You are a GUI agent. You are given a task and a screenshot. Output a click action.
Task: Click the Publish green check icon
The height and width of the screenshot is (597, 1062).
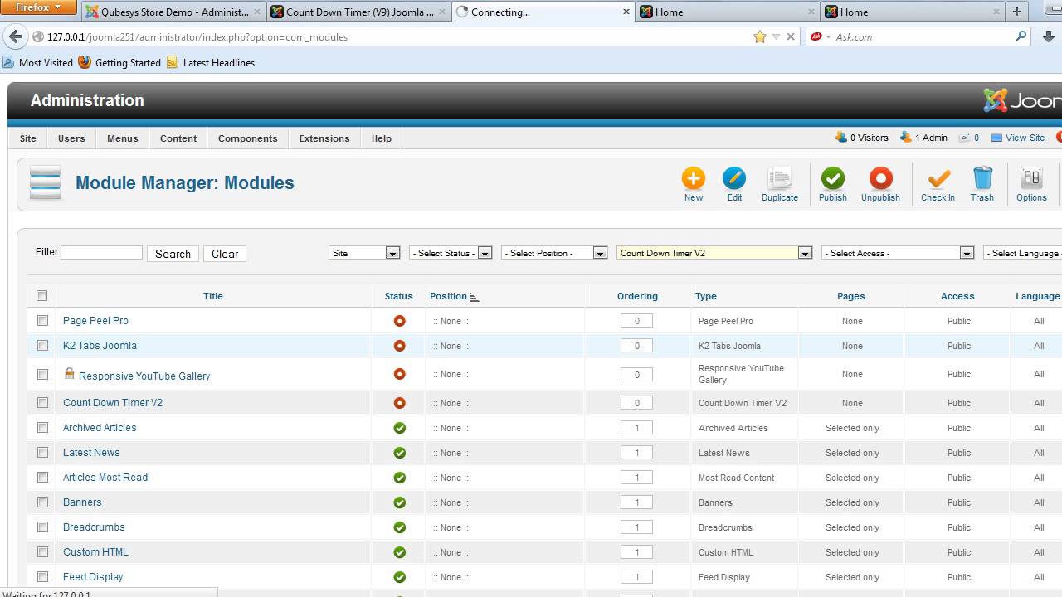coord(833,184)
